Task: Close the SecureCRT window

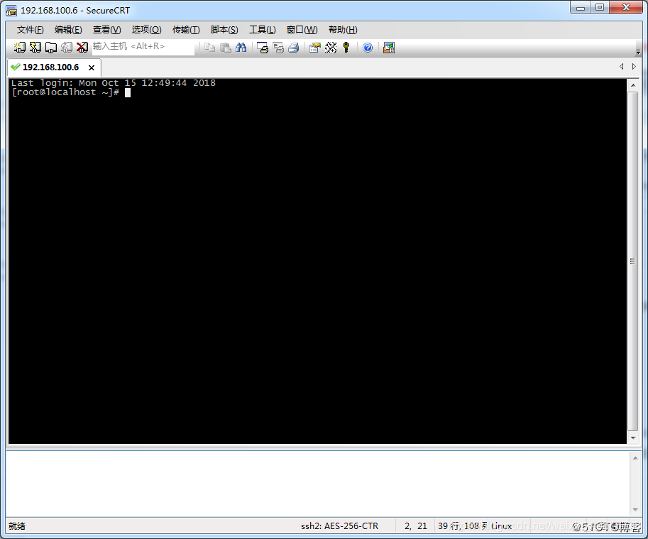Action: point(626,8)
